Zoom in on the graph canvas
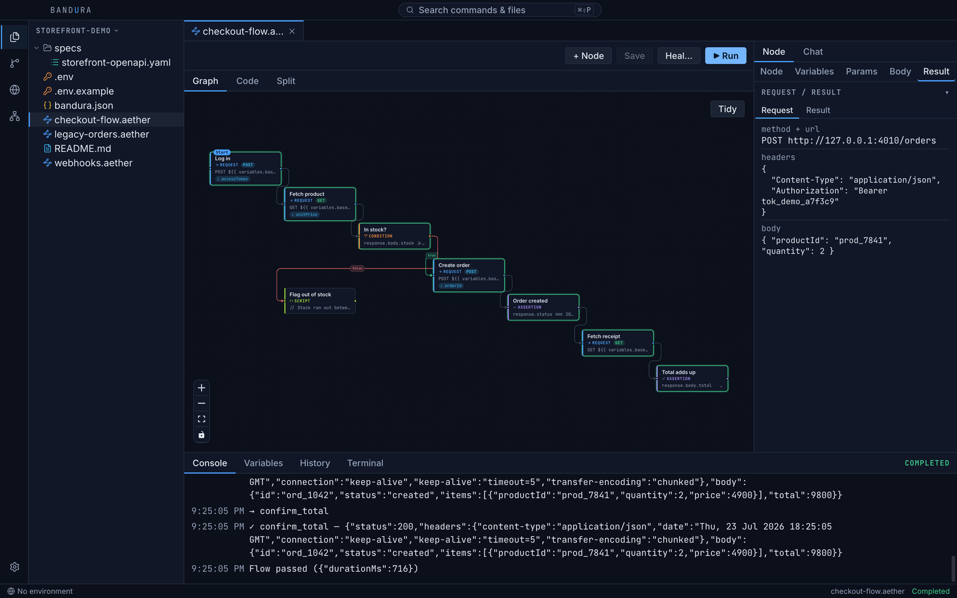 click(202, 388)
